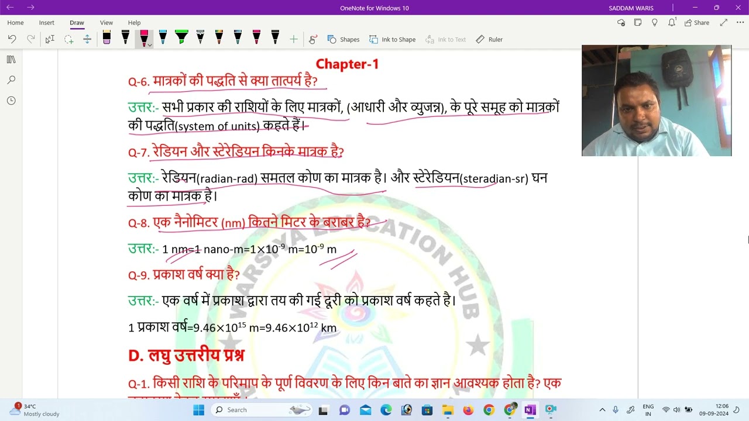Add a new pen or highlighter

(294, 39)
